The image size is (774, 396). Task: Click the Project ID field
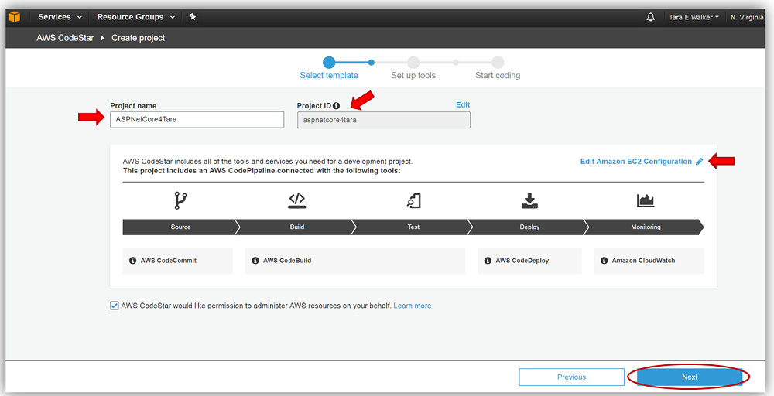(384, 120)
